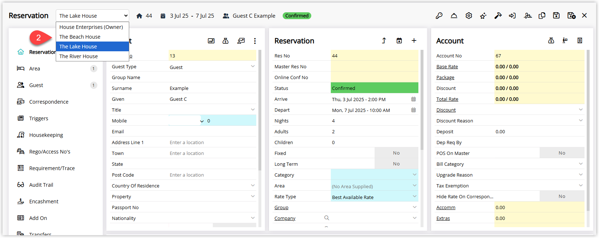This screenshot has width=599, height=238.
Task: Click the hammer tool icon
Action: (x=498, y=16)
